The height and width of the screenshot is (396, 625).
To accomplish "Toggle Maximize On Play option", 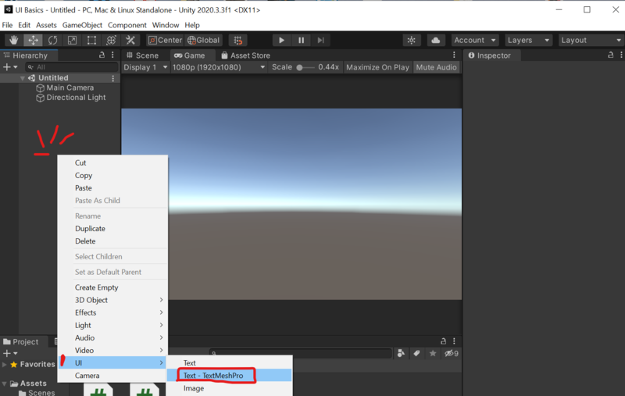I will coord(377,67).
